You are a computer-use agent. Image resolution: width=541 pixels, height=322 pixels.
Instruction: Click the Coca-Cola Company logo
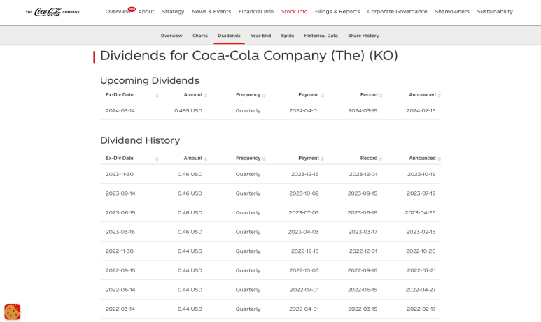52,12
